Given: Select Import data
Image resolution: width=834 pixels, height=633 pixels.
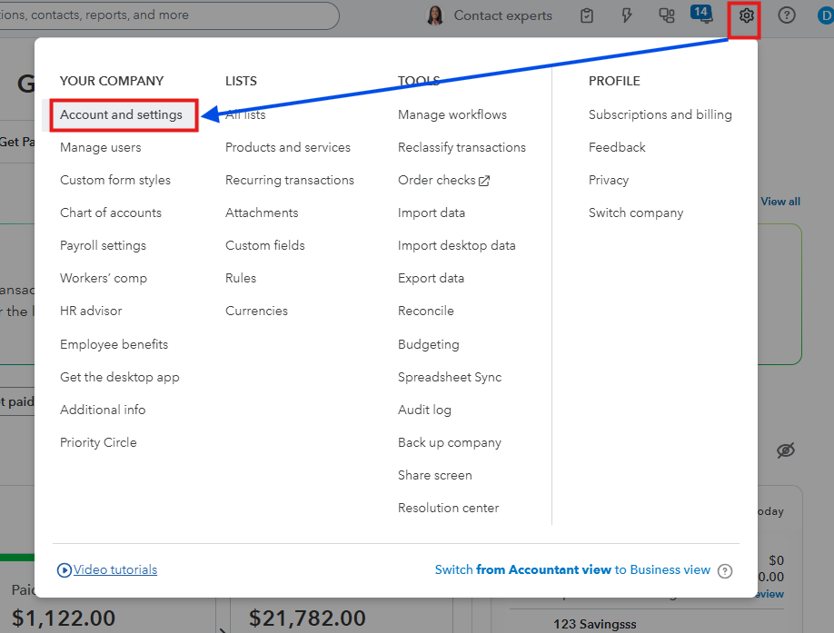Looking at the screenshot, I should tap(432, 213).
